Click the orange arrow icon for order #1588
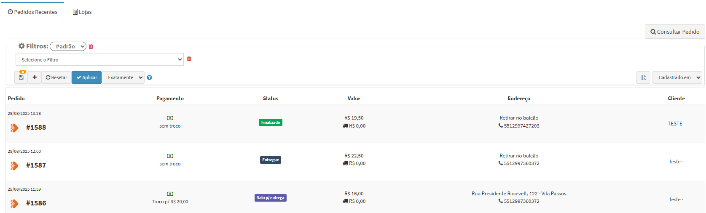Image resolution: width=706 pixels, height=213 pixels. [14, 128]
